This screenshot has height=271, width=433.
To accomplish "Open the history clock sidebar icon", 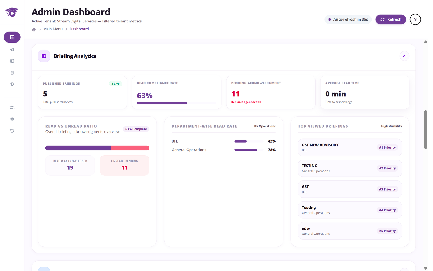I will (12, 131).
